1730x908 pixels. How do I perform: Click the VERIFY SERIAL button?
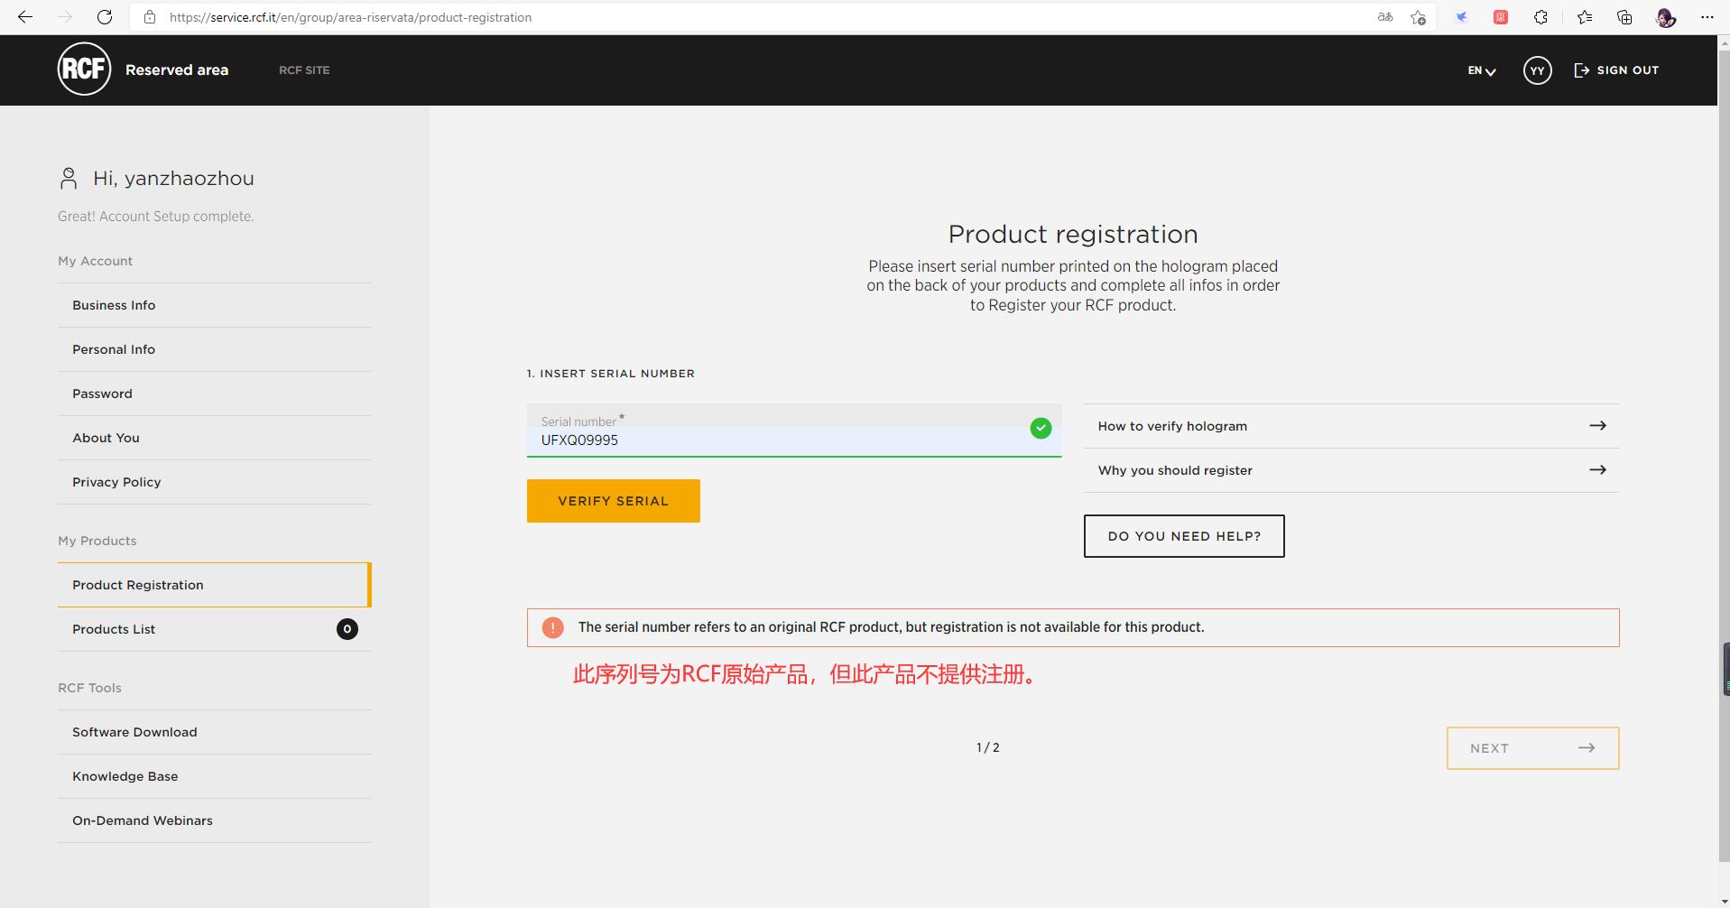coord(614,501)
